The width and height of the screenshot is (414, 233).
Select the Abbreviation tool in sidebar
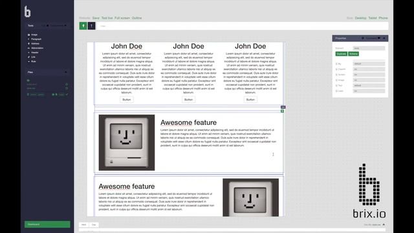[36, 48]
